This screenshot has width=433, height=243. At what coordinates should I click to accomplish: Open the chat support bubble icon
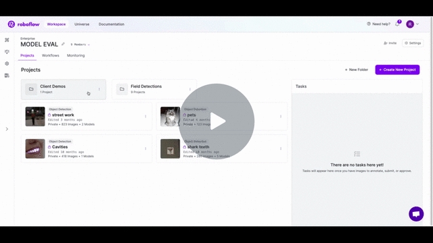coord(416,214)
